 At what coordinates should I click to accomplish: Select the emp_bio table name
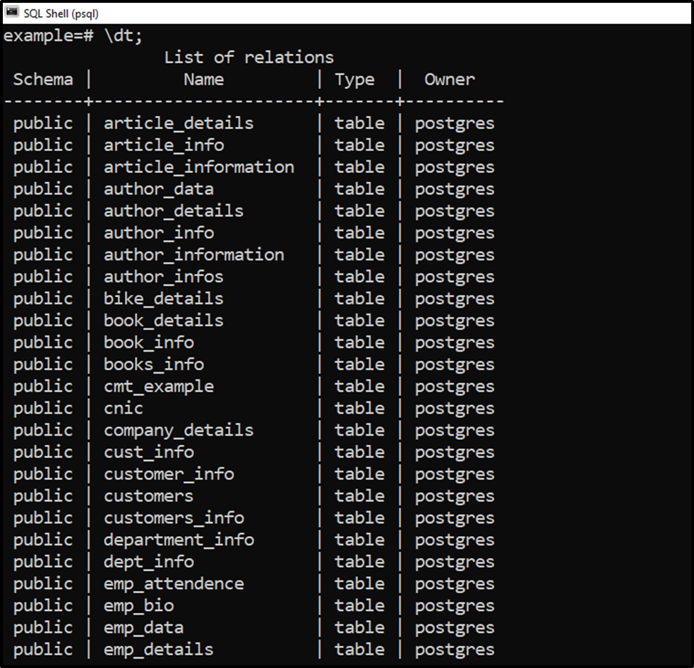click(138, 606)
